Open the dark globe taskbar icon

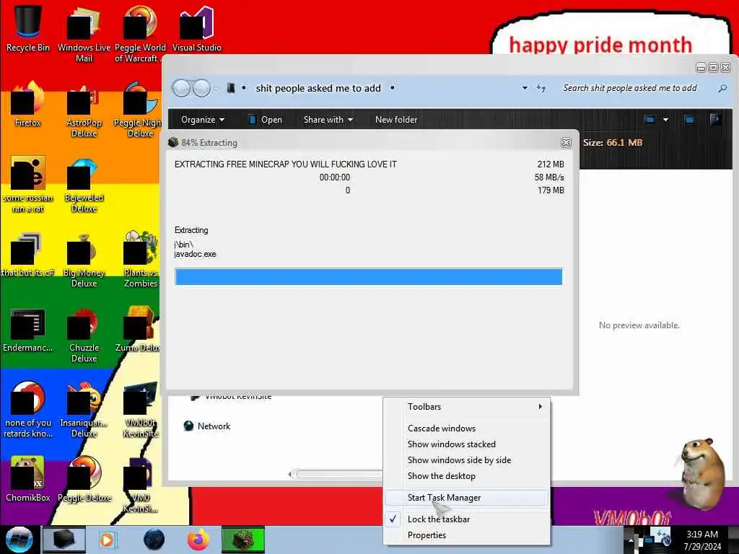click(x=154, y=540)
